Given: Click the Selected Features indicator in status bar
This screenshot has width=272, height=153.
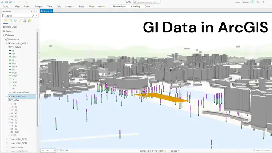Looking at the screenshot, I should click(262, 151).
